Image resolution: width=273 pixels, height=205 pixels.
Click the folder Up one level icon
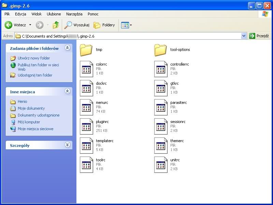[56, 25]
